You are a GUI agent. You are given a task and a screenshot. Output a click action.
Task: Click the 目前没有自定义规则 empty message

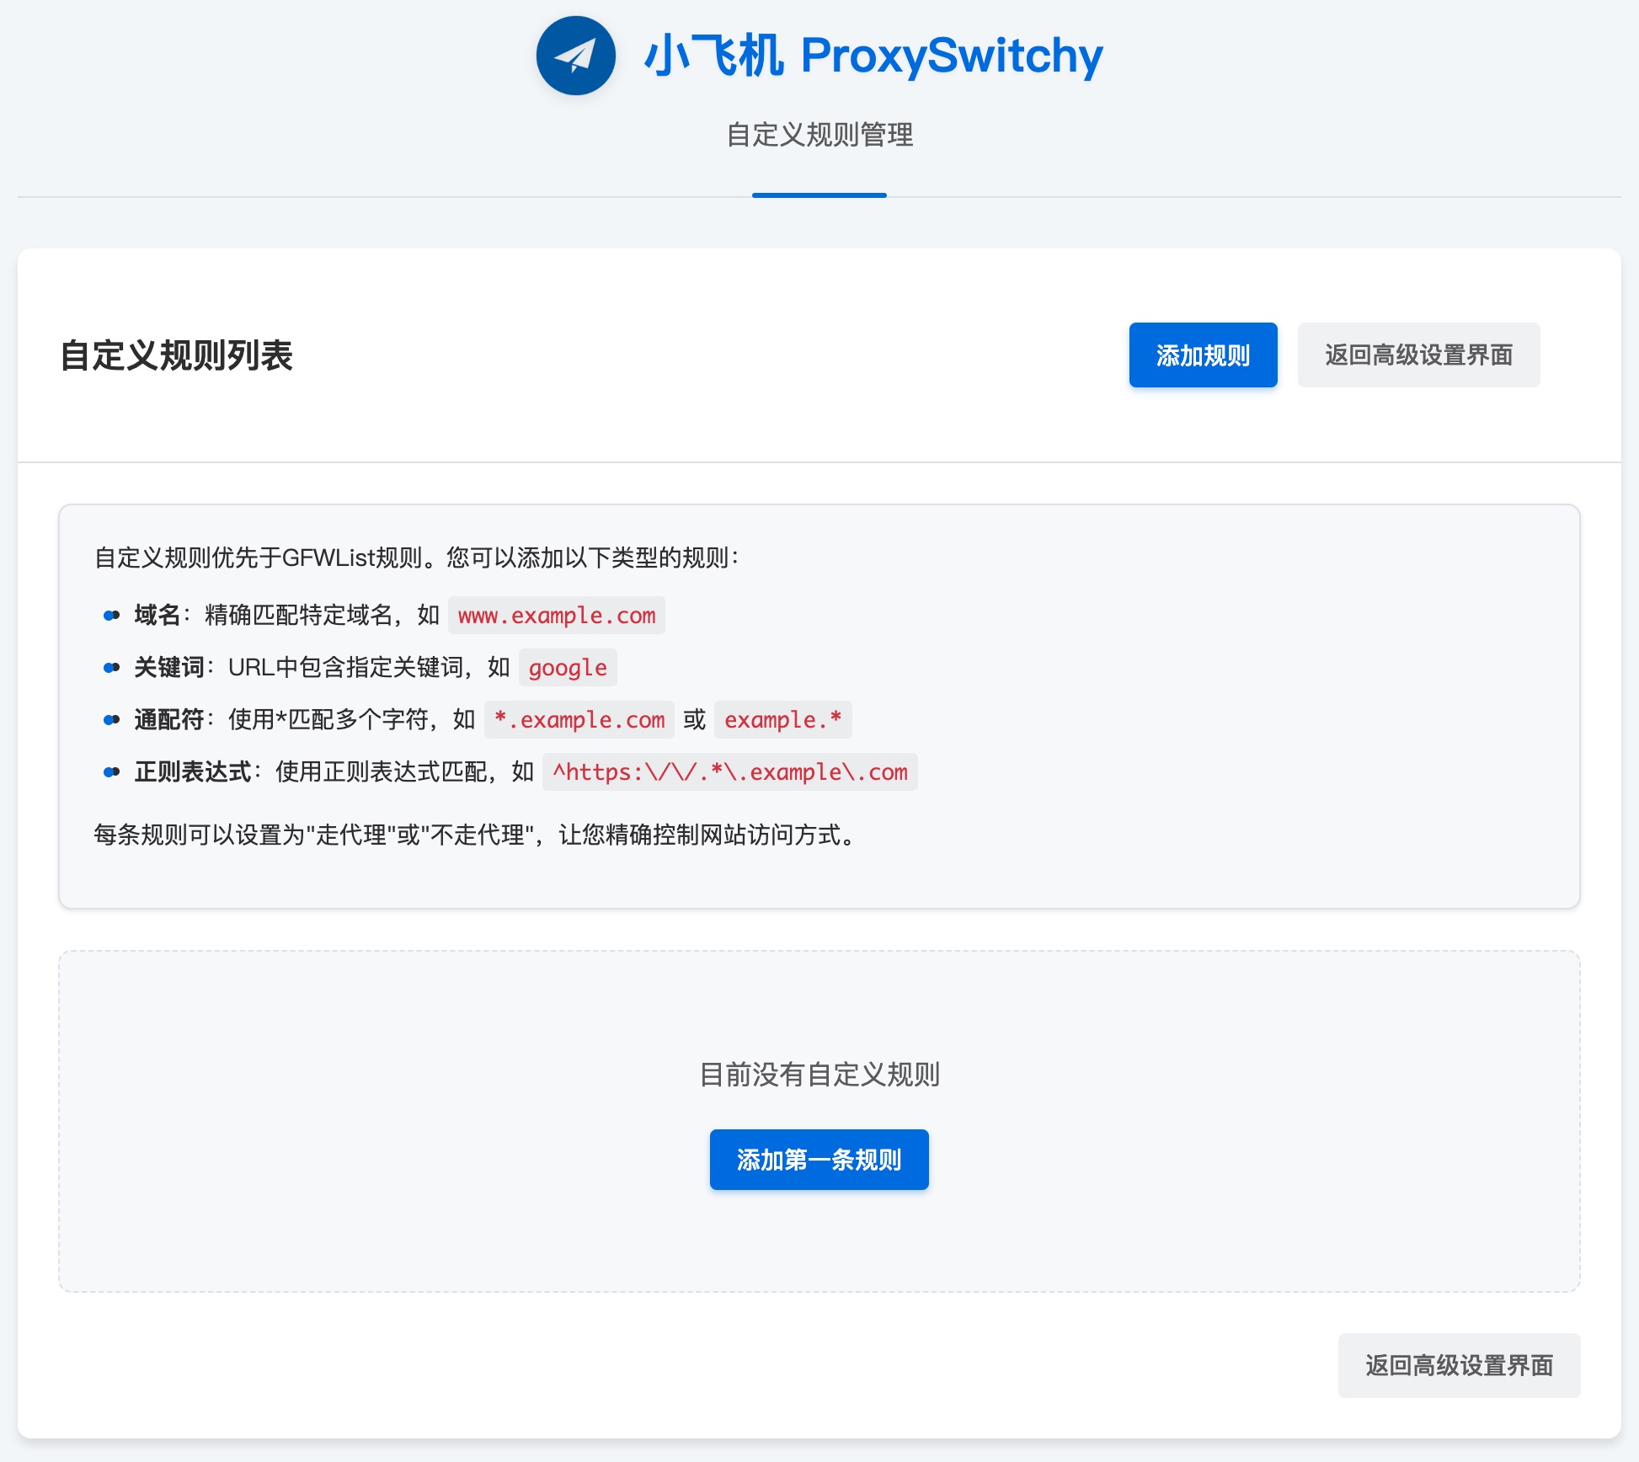point(819,1075)
